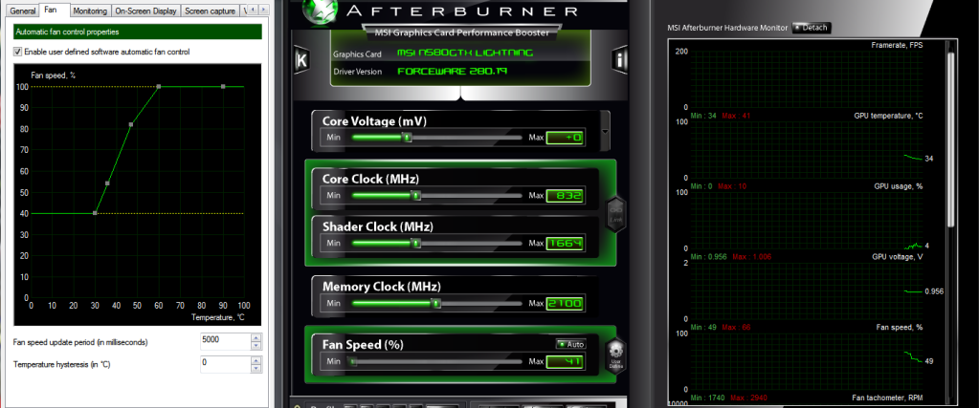Click the Framerate, FPS graph
This screenshot has height=408, width=979.
(808, 79)
